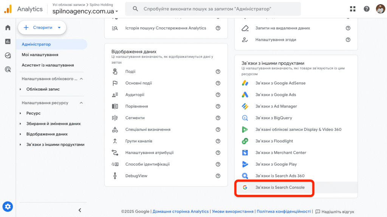The width and height of the screenshot is (387, 217).
Task: Click help icon next to Налаштування згоди
Action: point(348,40)
